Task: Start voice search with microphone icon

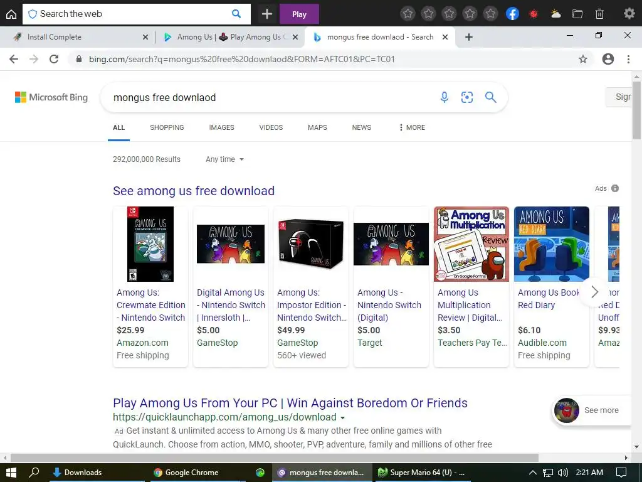Action: pos(445,97)
